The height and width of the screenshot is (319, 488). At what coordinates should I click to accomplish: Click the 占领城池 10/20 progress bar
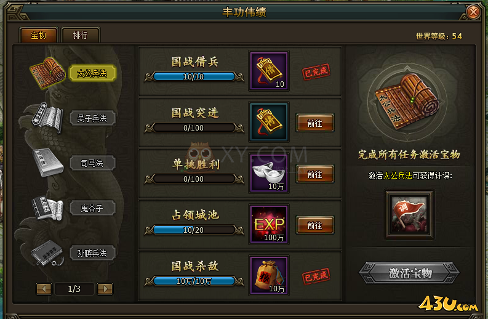click(x=194, y=230)
